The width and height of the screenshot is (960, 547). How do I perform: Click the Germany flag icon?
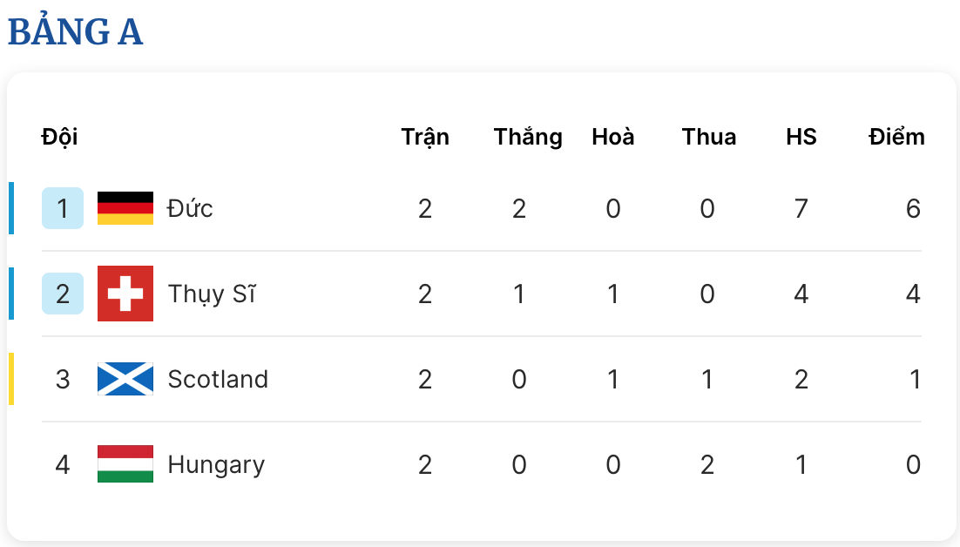coord(125,208)
